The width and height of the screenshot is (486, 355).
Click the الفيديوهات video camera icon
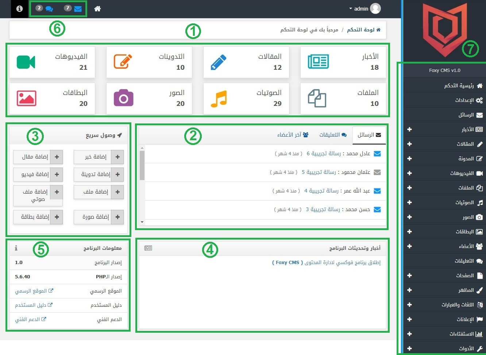tap(26, 62)
